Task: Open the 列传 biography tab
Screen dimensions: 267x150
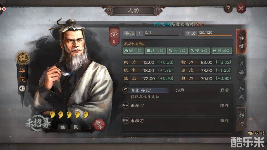Action: pyautogui.click(x=241, y=119)
